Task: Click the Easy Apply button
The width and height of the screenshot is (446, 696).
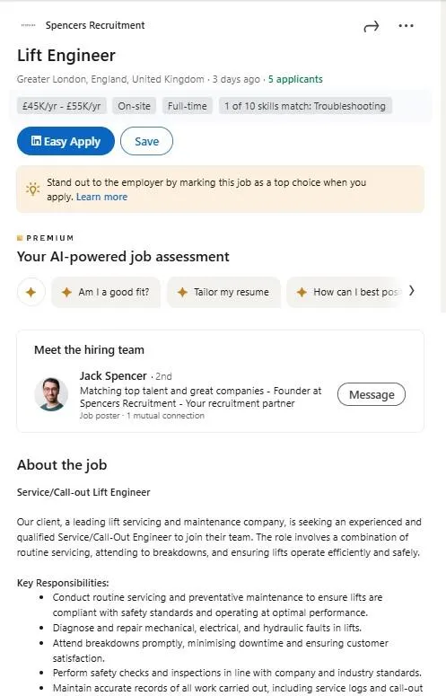Action: (66, 141)
